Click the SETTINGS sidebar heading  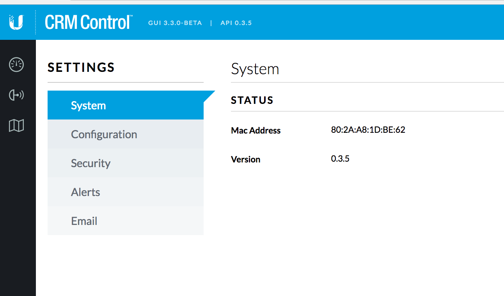pyautogui.click(x=81, y=68)
